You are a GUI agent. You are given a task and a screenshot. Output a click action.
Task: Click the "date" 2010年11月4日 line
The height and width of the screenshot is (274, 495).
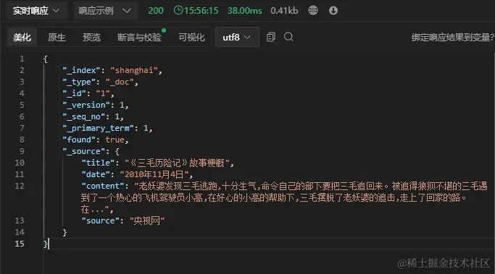pos(137,174)
